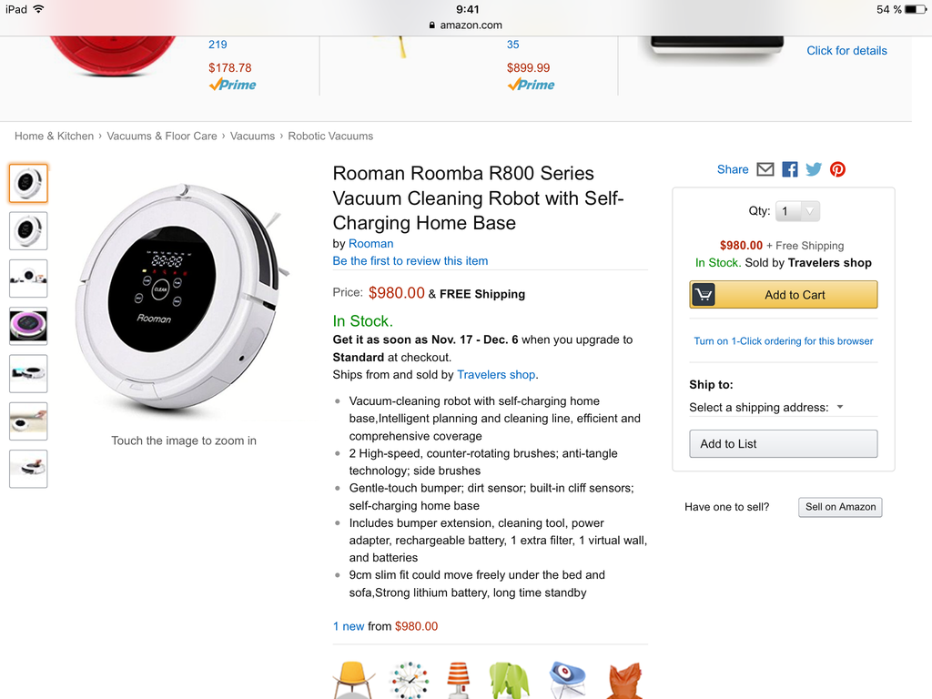Expand Select a shipping address dropdown
The width and height of the screenshot is (932, 699).
tap(766, 407)
